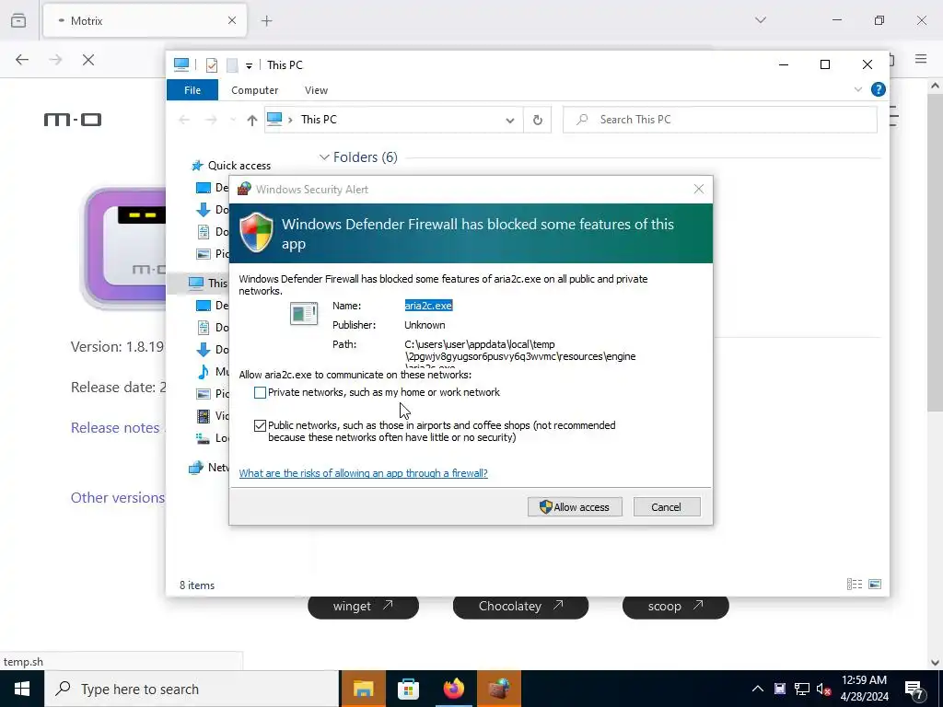Open Explorer help icon
943x707 pixels.
point(878,89)
